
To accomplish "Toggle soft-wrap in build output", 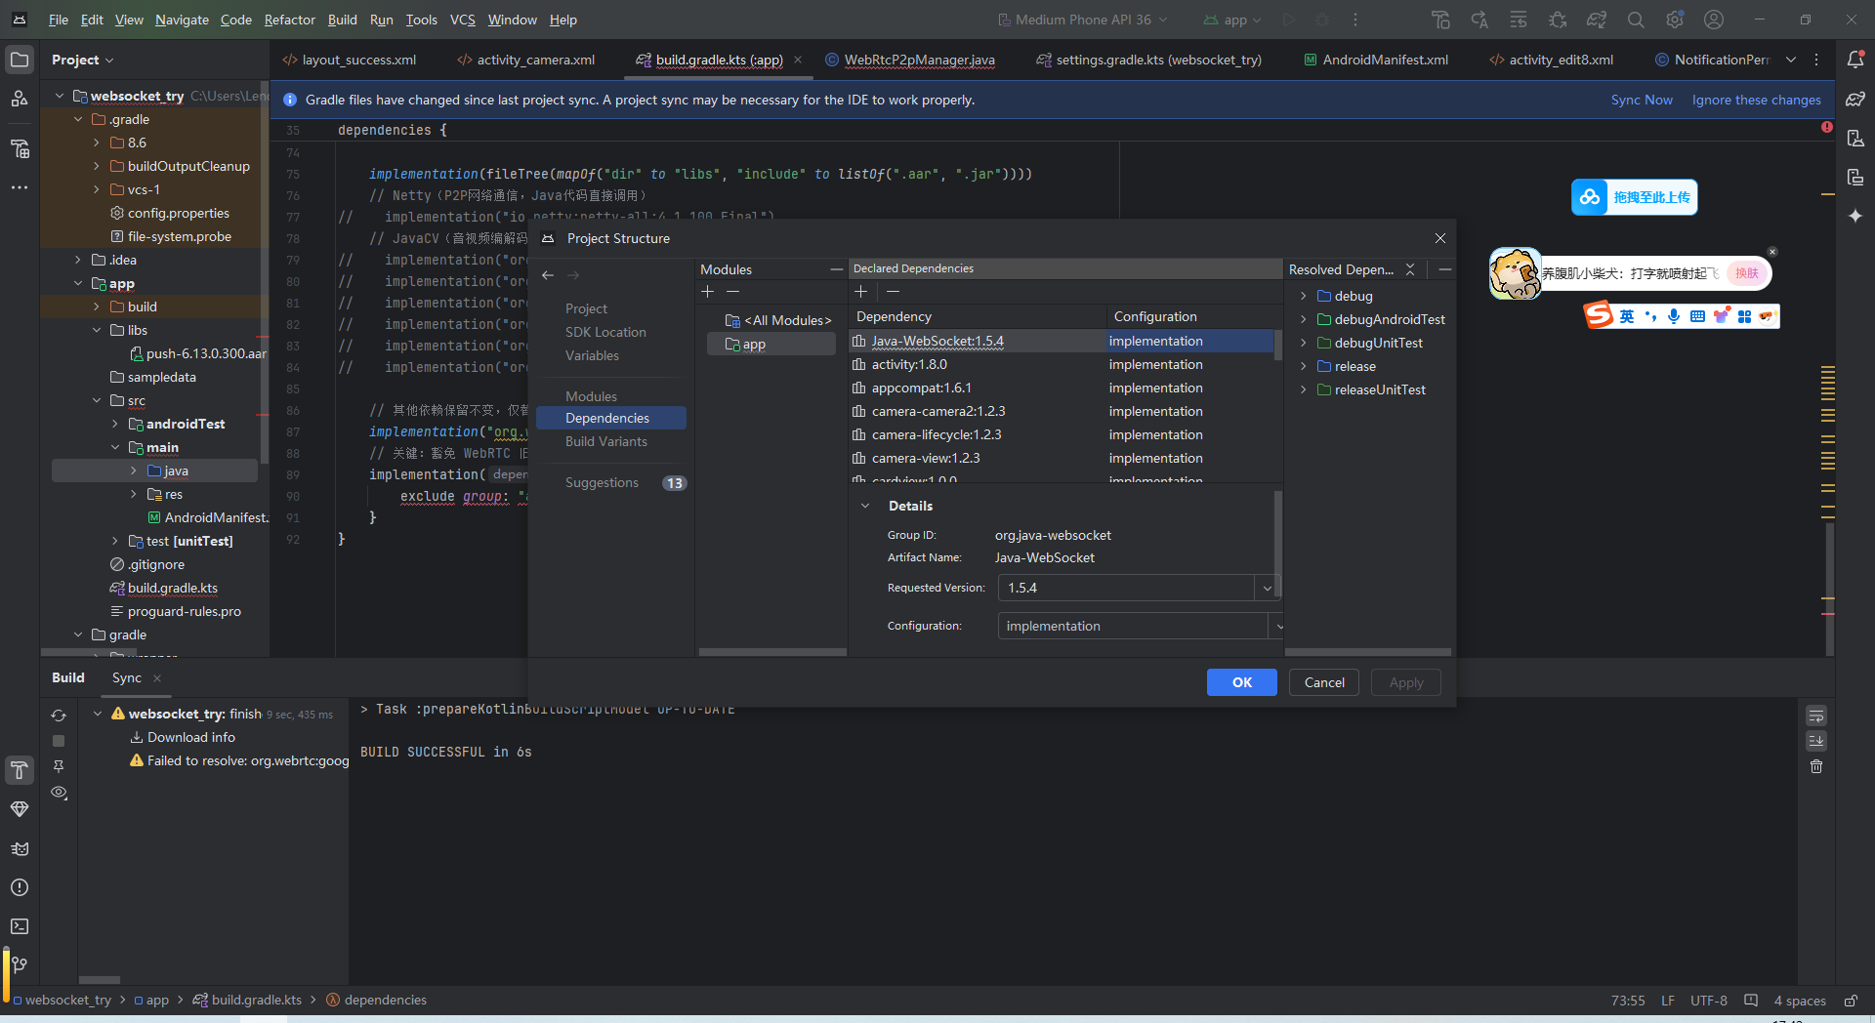I will 1816,716.
